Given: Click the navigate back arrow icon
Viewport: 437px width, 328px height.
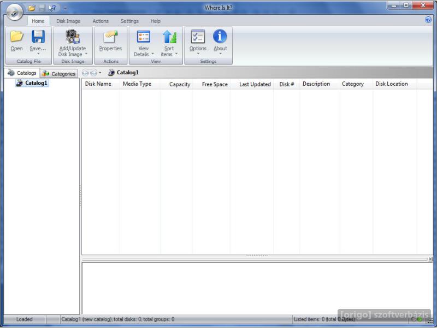Looking at the screenshot, I should click(85, 73).
